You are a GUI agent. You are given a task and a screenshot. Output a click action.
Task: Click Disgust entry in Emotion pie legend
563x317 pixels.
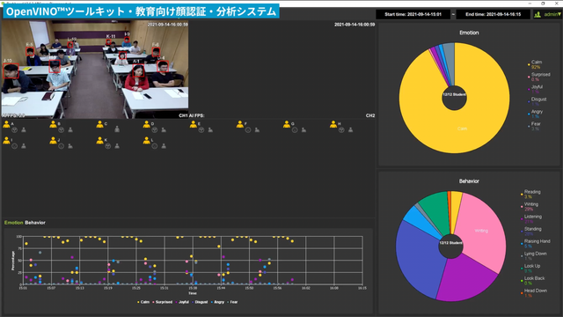(x=537, y=101)
